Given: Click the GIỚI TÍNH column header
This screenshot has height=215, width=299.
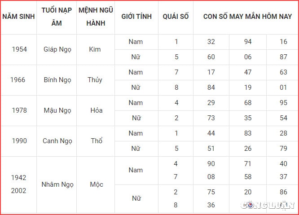Looking at the screenshot, I should point(136,17).
